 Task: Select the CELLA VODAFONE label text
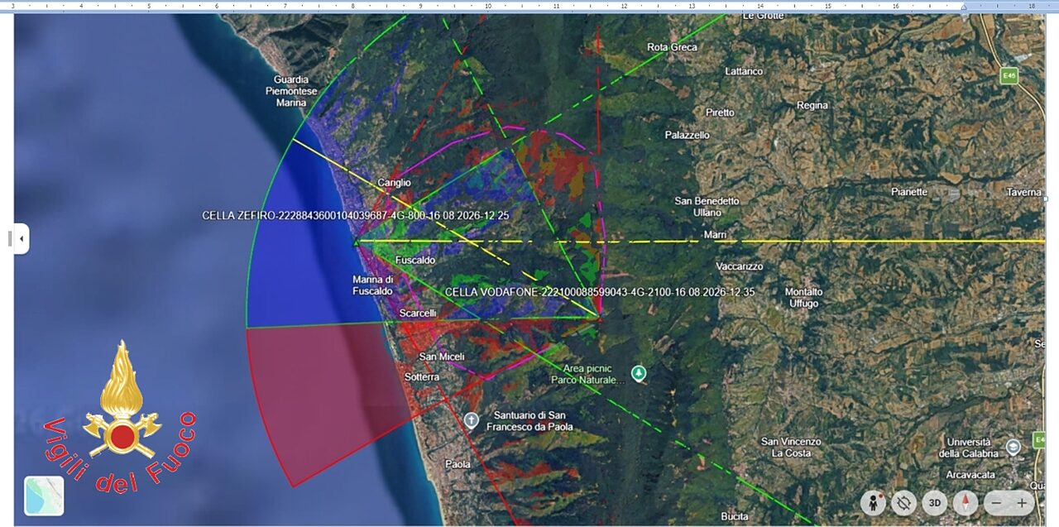click(600, 292)
